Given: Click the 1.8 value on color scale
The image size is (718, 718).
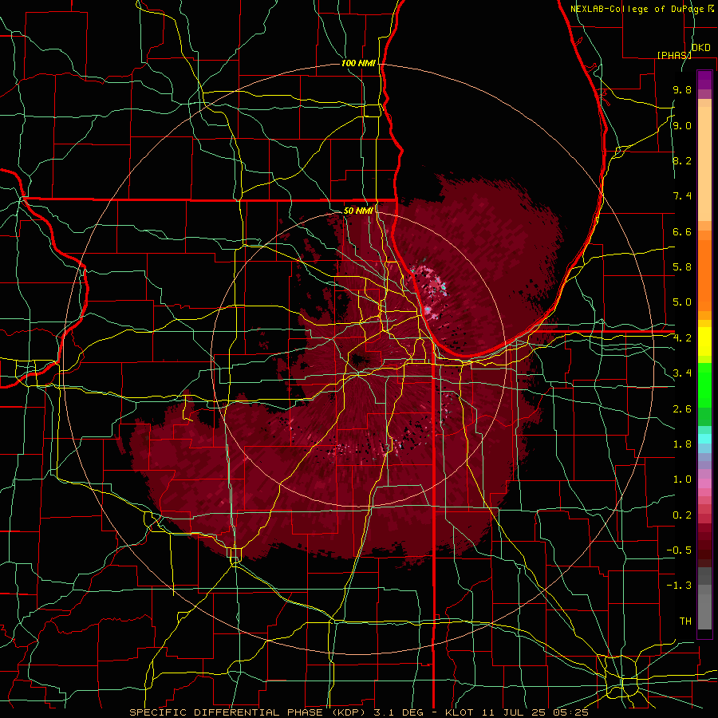Looking at the screenshot, I should click(x=682, y=444).
